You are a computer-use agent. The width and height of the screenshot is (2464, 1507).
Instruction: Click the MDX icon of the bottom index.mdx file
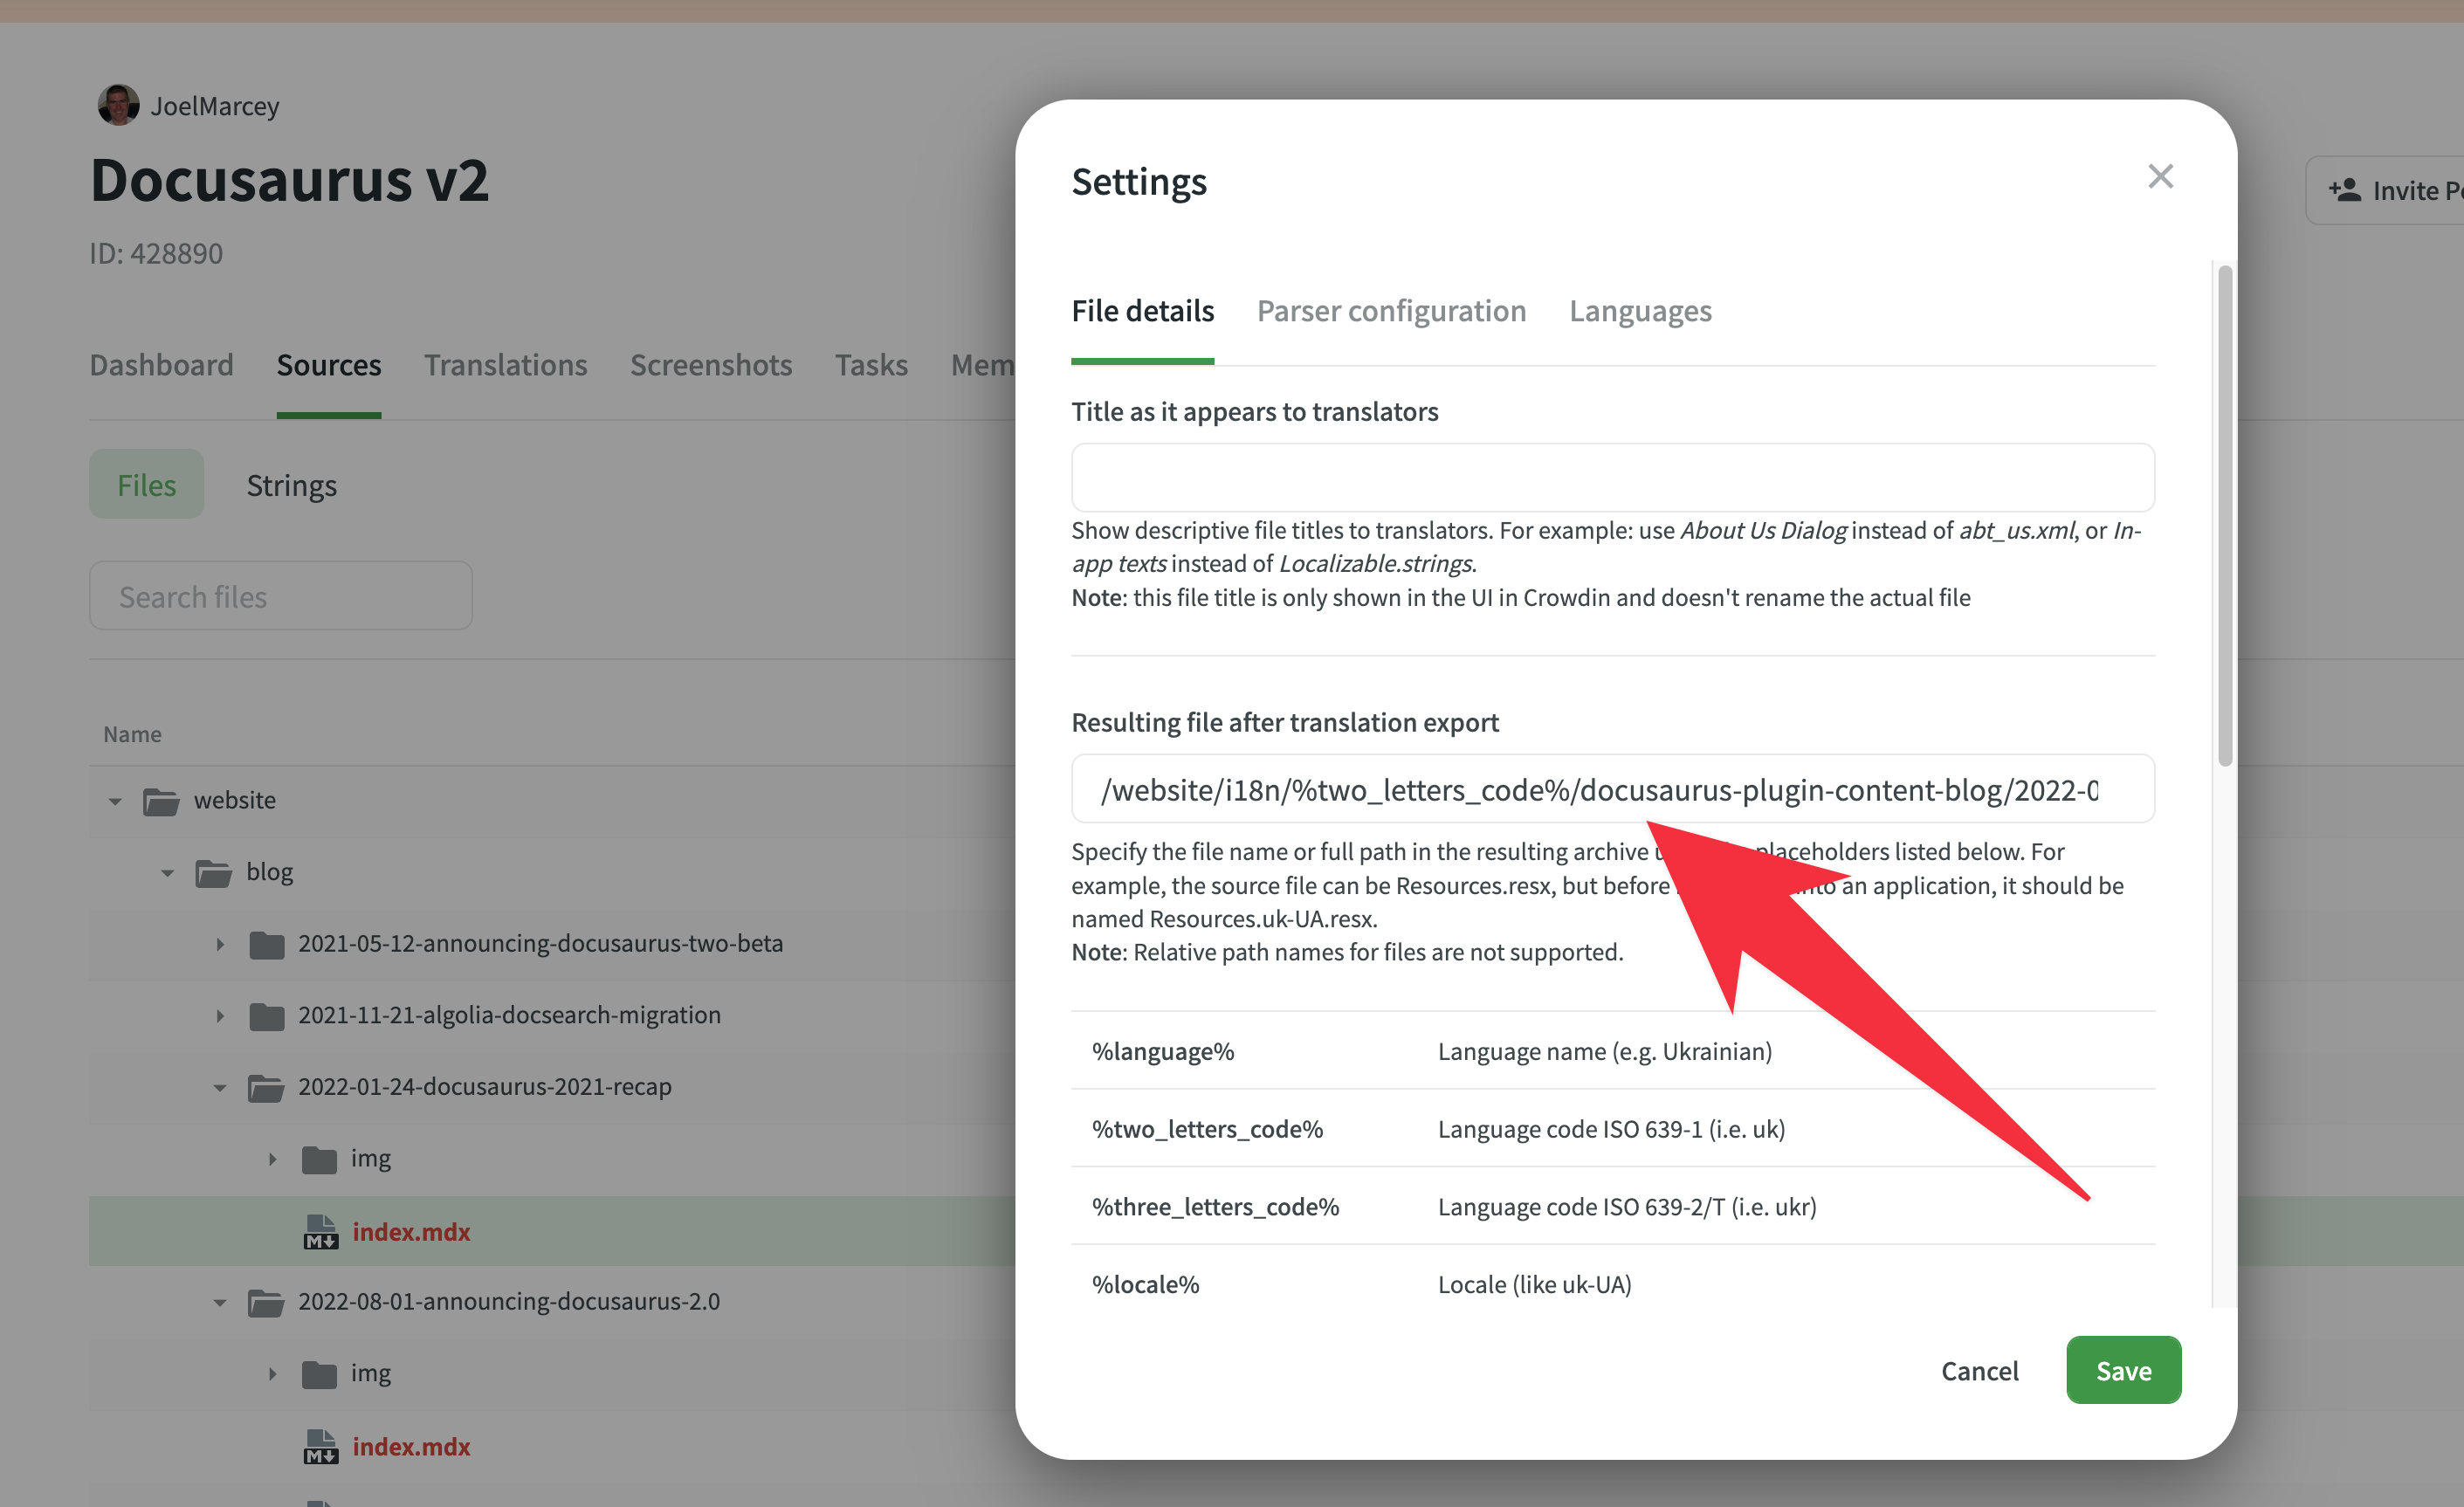pos(319,1446)
